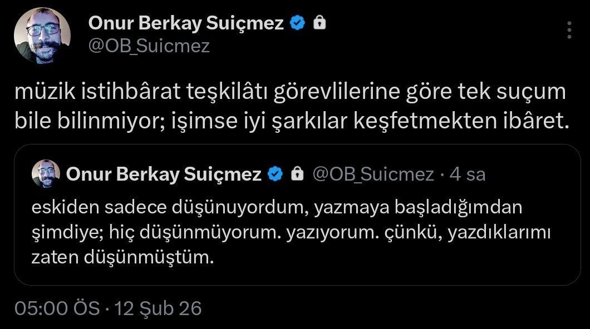Click the blue verified badge beside the main name
Screen dimensions: 590x329
pos(298,23)
